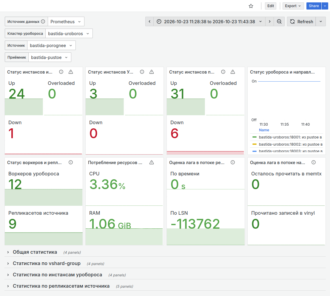This screenshot has width=330, height=296.
Task: Click the Edit dashboard button
Action: pyautogui.click(x=270, y=6)
